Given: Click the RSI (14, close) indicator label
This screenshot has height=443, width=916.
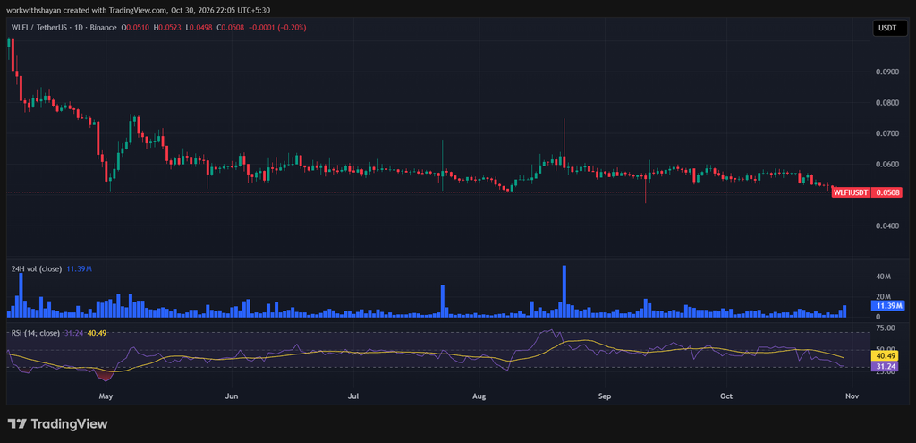Looking at the screenshot, I should pyautogui.click(x=36, y=333).
